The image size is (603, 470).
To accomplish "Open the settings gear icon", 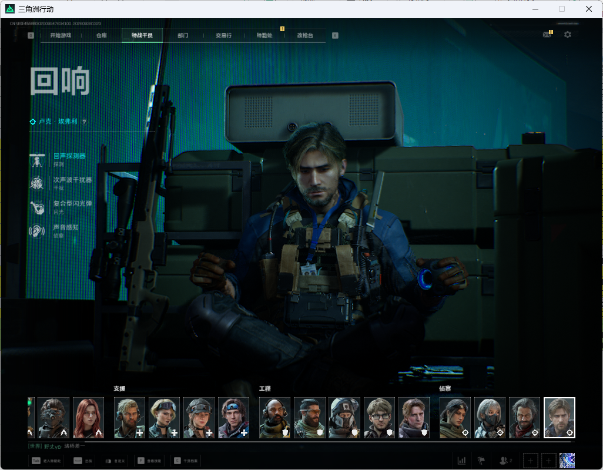I will (568, 35).
